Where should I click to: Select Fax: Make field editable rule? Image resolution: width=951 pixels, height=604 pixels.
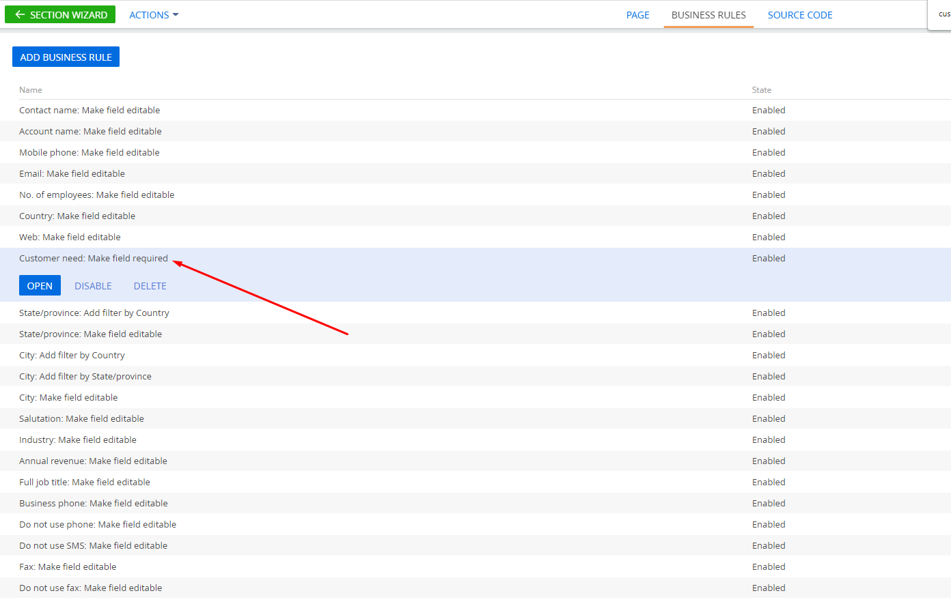[475, 566]
